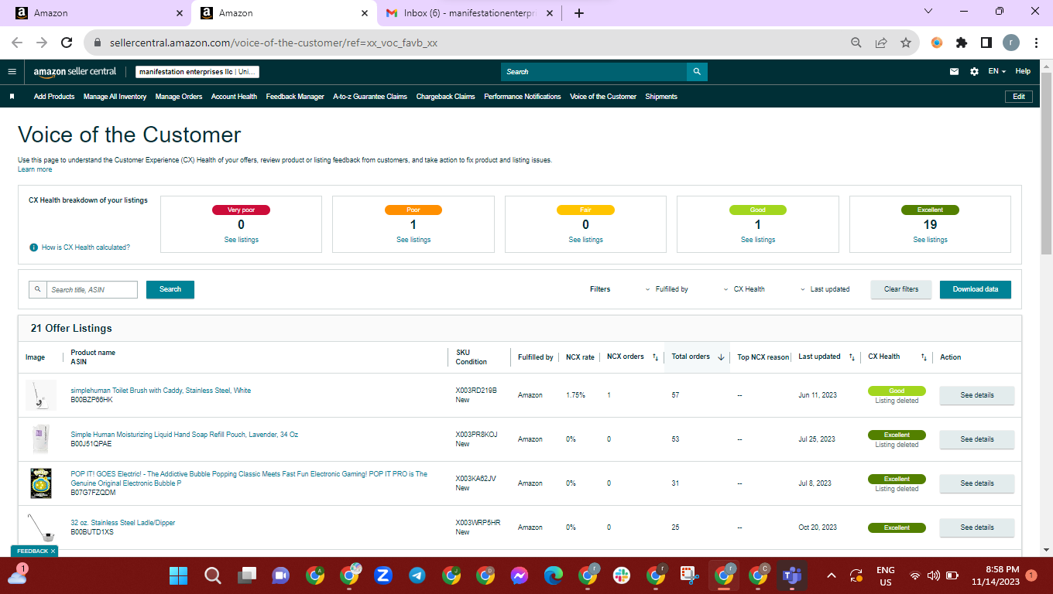Open a new browser tab
The height and width of the screenshot is (594, 1053).
[579, 13]
